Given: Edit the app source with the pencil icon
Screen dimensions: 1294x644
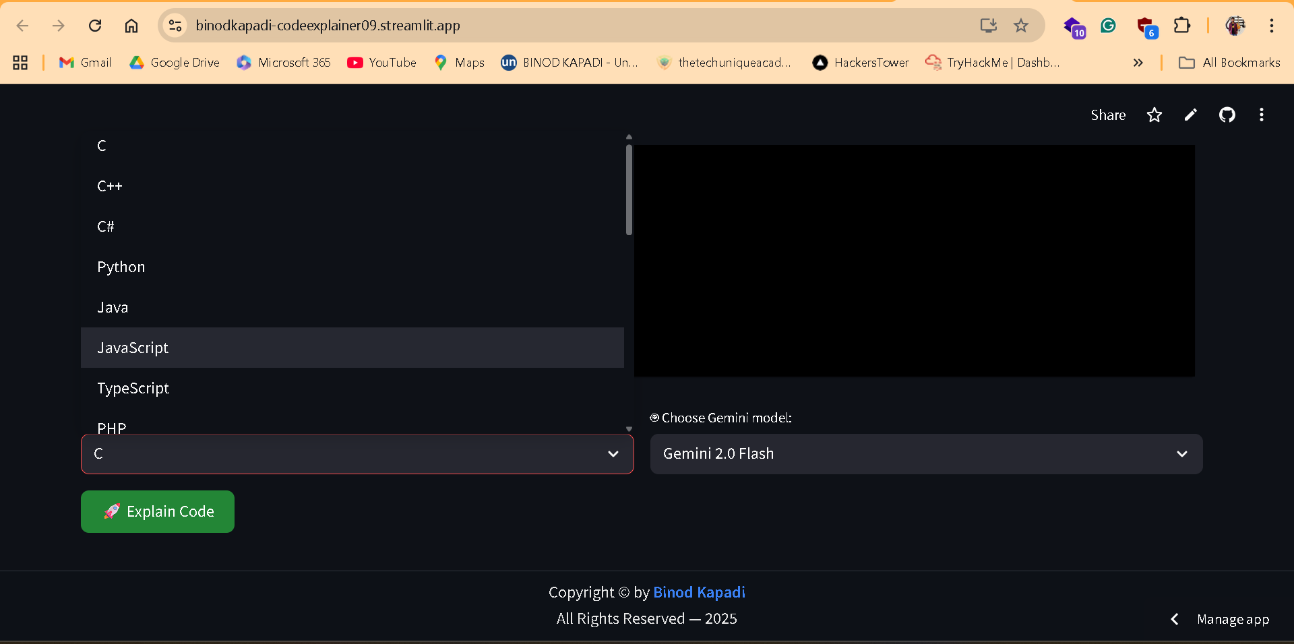Looking at the screenshot, I should click(x=1190, y=115).
